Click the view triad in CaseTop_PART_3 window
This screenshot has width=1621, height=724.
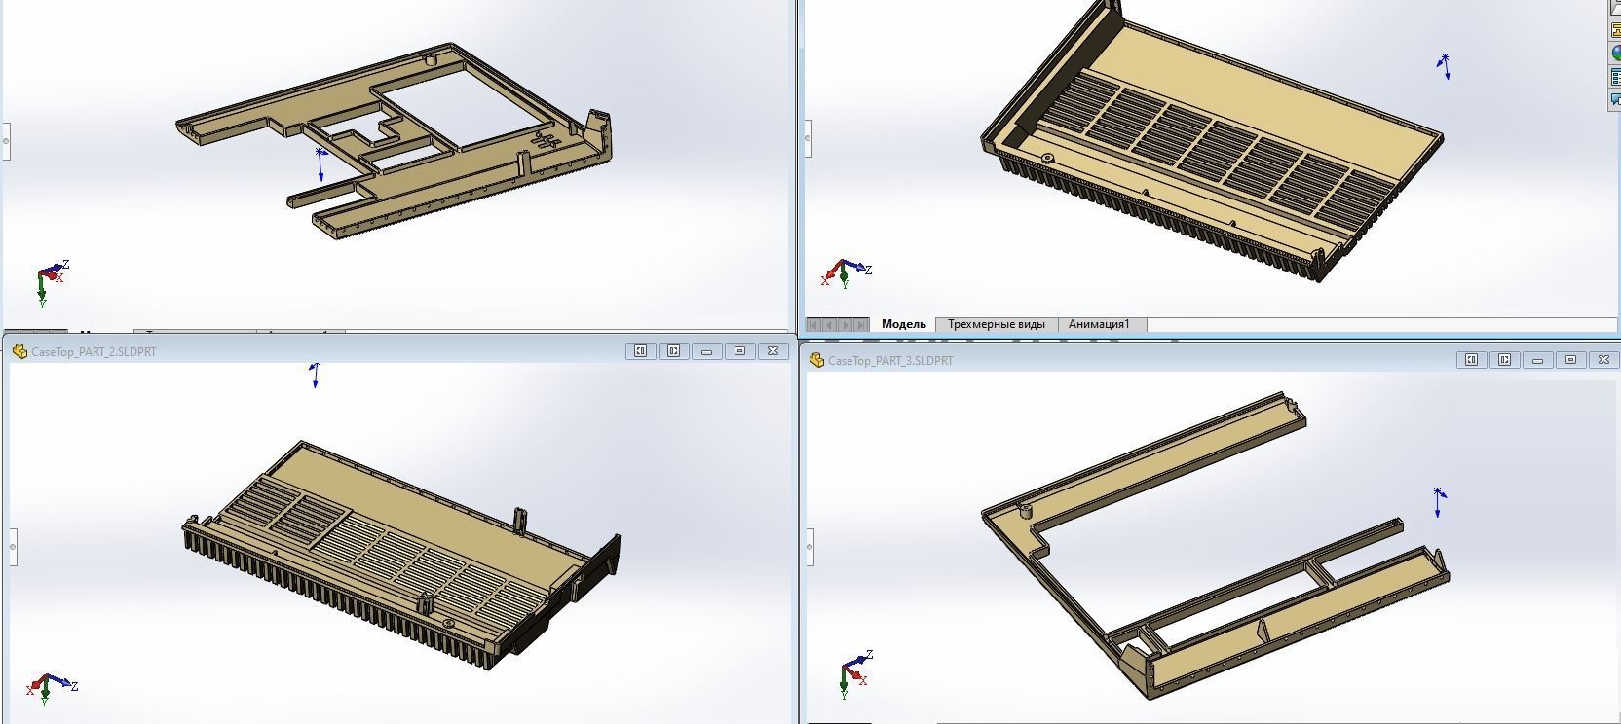coord(855,673)
